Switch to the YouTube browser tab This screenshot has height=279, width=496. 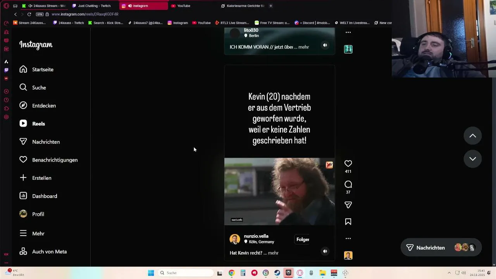pyautogui.click(x=192, y=6)
